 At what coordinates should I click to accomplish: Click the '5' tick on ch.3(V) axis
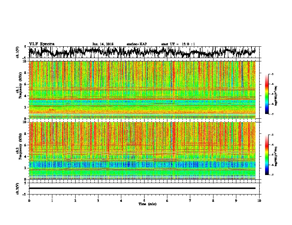coord(25,183)
